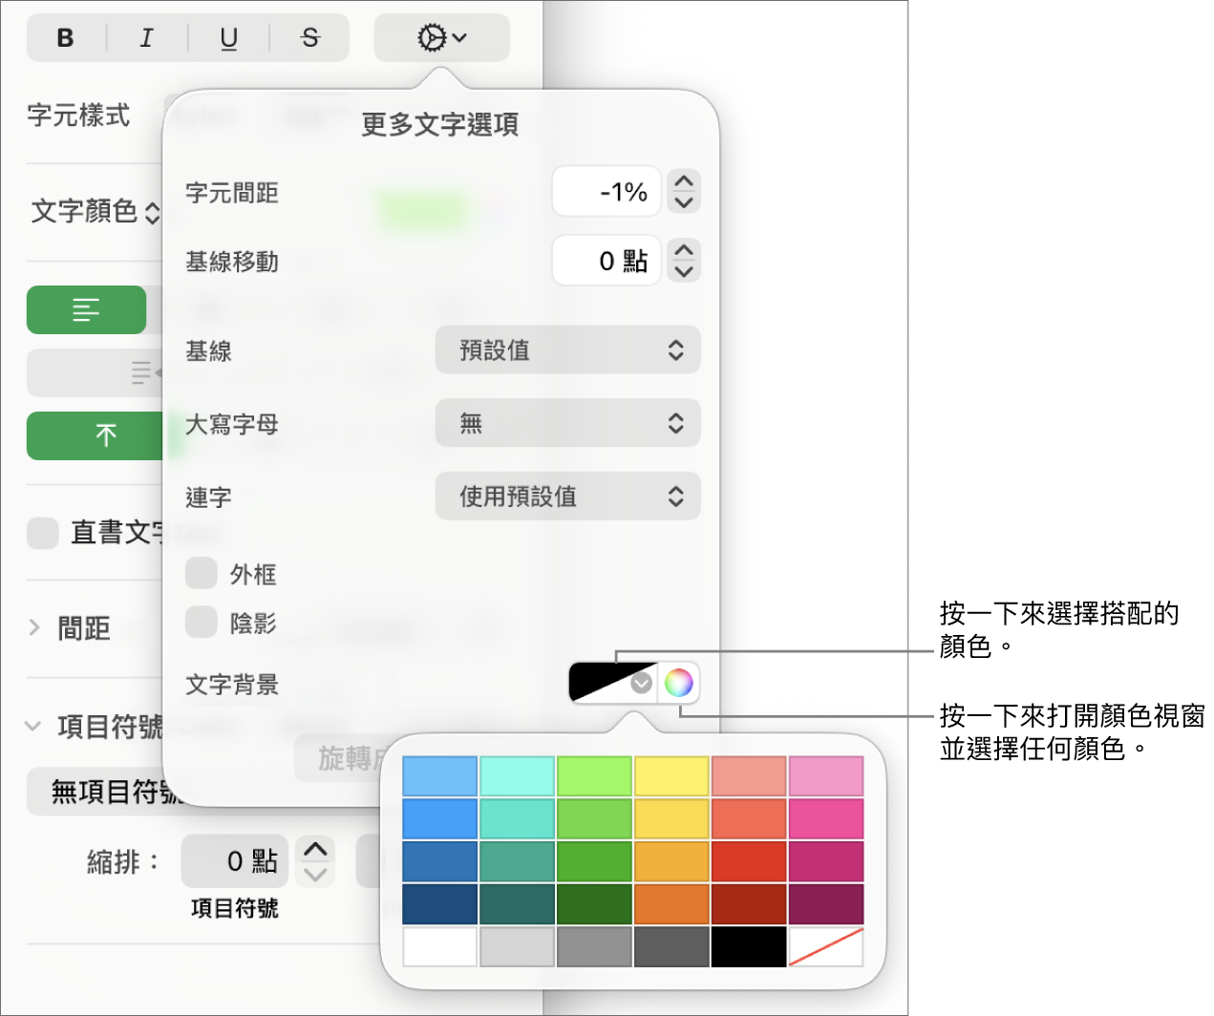The height and width of the screenshot is (1016, 1214).
Task: Open the 大寫字母 dropdown showing 無
Action: [x=567, y=423]
